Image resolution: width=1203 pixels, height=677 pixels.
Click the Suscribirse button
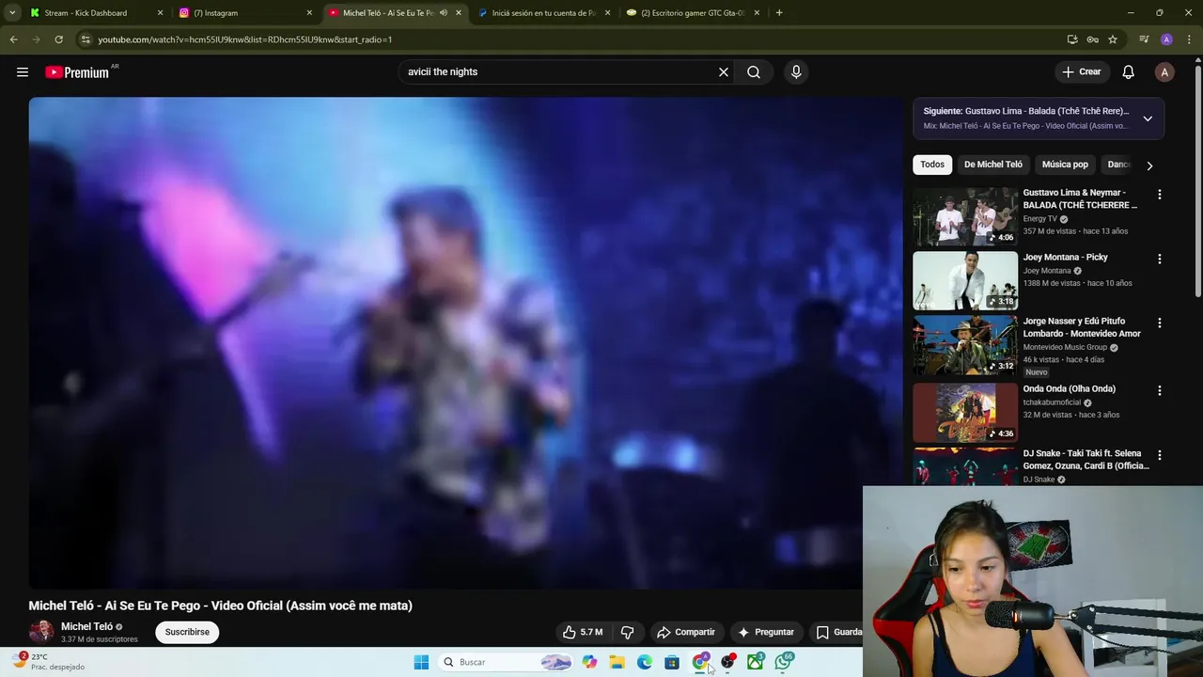click(187, 632)
